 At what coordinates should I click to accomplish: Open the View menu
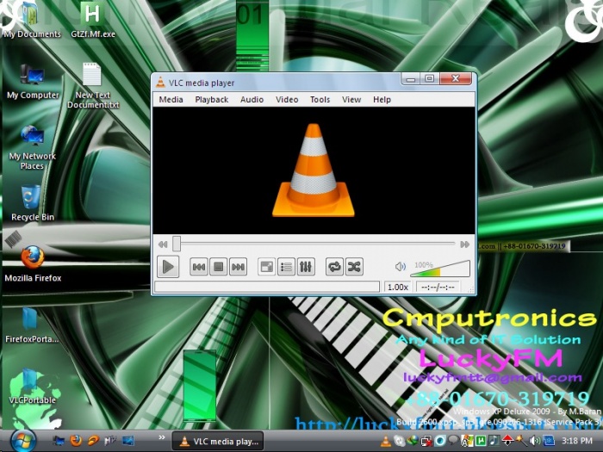[x=351, y=100]
